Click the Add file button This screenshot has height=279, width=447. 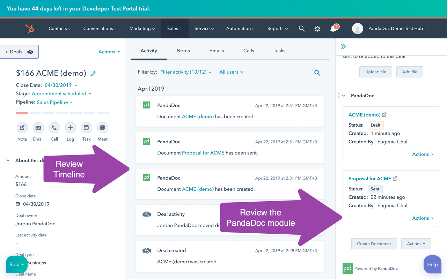(410, 72)
